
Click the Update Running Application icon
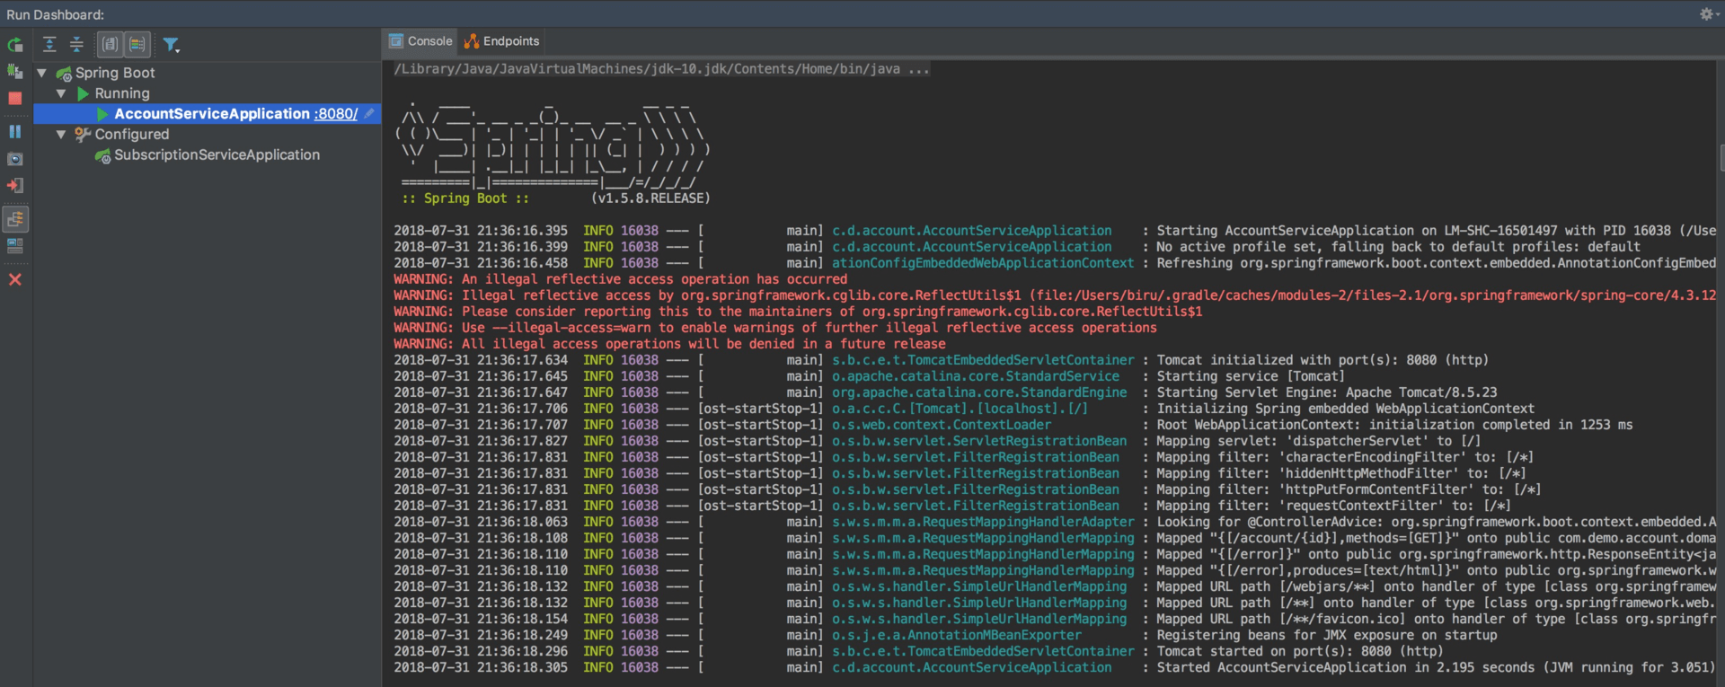point(15,71)
